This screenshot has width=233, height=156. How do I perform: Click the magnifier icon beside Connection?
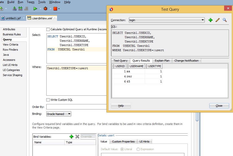[225, 20]
